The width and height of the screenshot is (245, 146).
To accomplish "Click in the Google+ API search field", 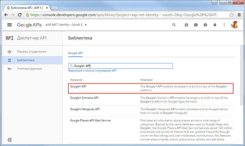I will (121, 66).
